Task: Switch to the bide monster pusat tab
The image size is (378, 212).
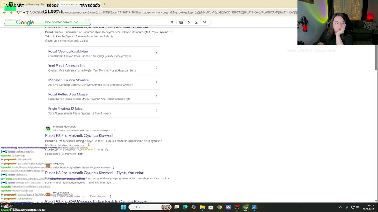Action: 77,4
